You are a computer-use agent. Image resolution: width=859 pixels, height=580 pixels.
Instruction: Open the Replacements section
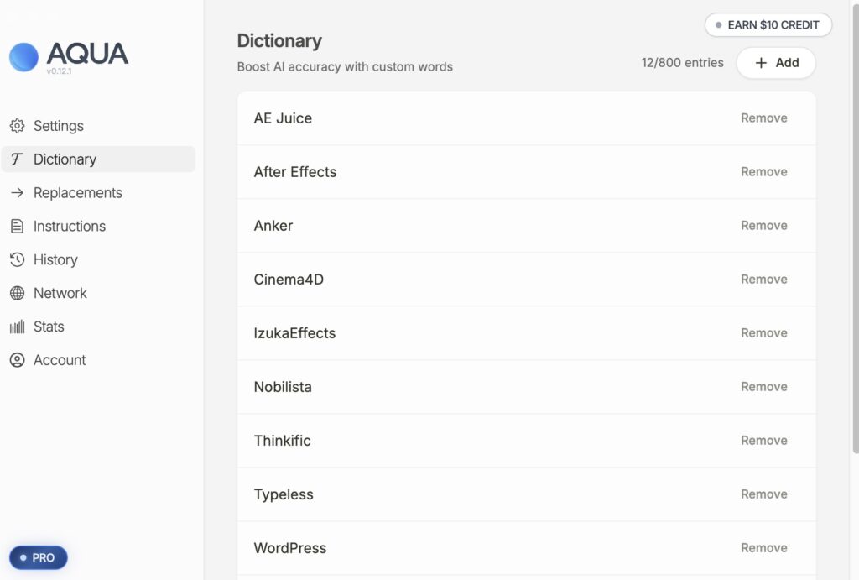77,193
